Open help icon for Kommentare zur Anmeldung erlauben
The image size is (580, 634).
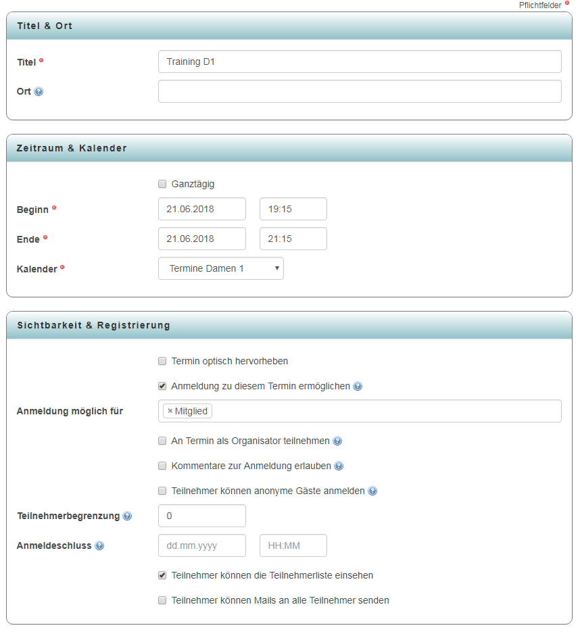(339, 466)
